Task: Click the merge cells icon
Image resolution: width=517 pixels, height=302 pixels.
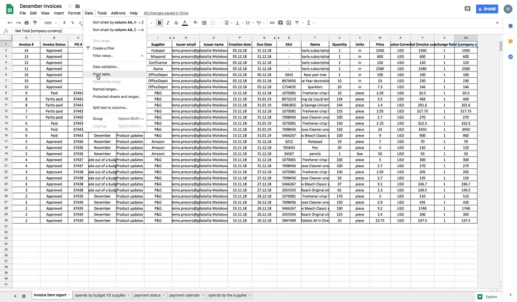Action: (x=213, y=23)
